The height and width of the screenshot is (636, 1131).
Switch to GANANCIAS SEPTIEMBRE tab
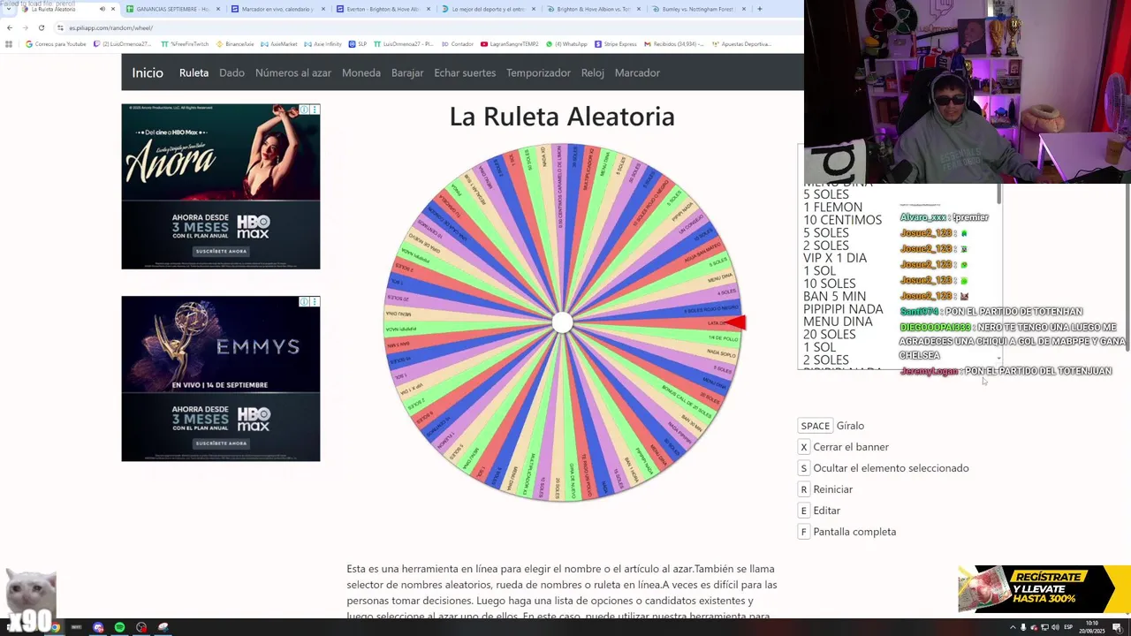point(172,9)
